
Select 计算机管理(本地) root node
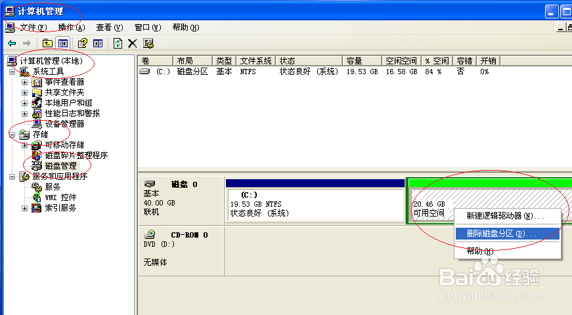[x=51, y=61]
